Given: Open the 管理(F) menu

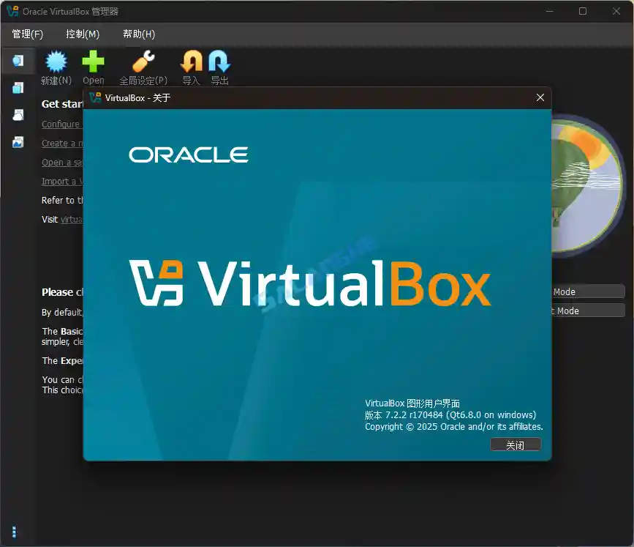Looking at the screenshot, I should pos(27,34).
